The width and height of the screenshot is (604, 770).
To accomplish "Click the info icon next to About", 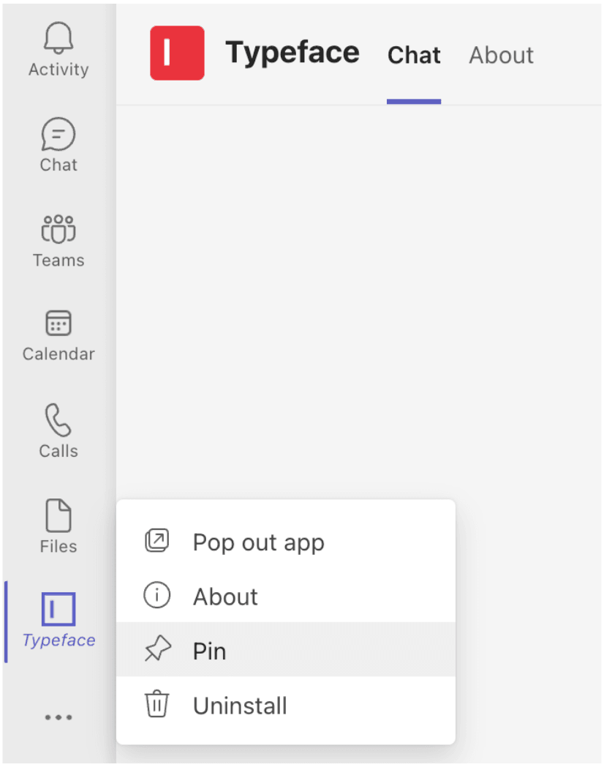I will pos(156,596).
